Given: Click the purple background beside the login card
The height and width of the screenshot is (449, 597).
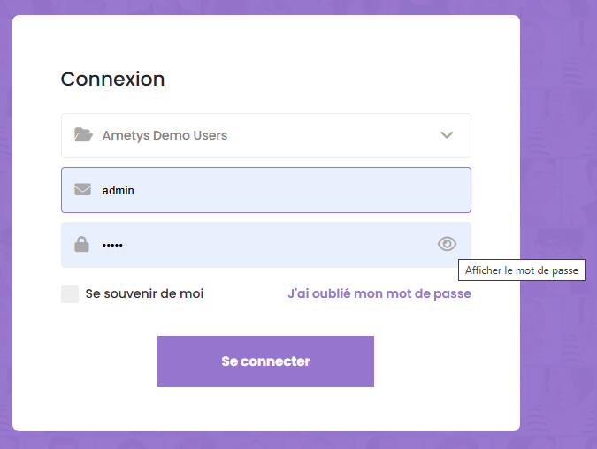Looking at the screenshot, I should [558, 152].
